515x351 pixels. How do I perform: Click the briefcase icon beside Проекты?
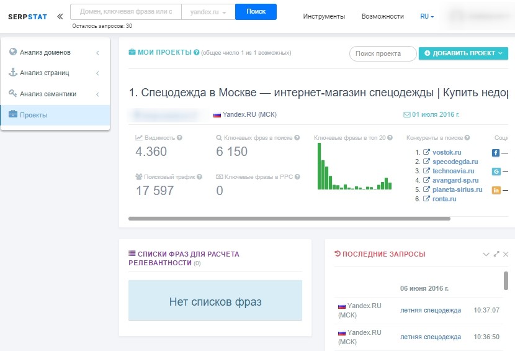13,114
